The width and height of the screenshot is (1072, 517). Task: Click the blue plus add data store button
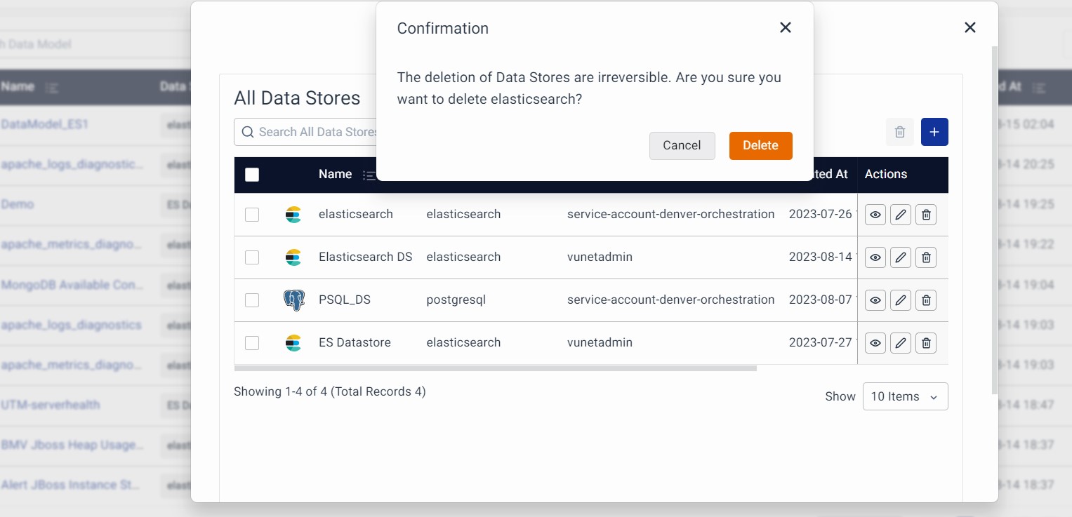934,132
